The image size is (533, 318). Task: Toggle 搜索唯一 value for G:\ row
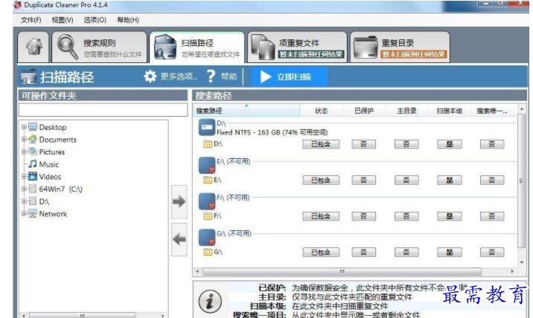click(x=492, y=252)
